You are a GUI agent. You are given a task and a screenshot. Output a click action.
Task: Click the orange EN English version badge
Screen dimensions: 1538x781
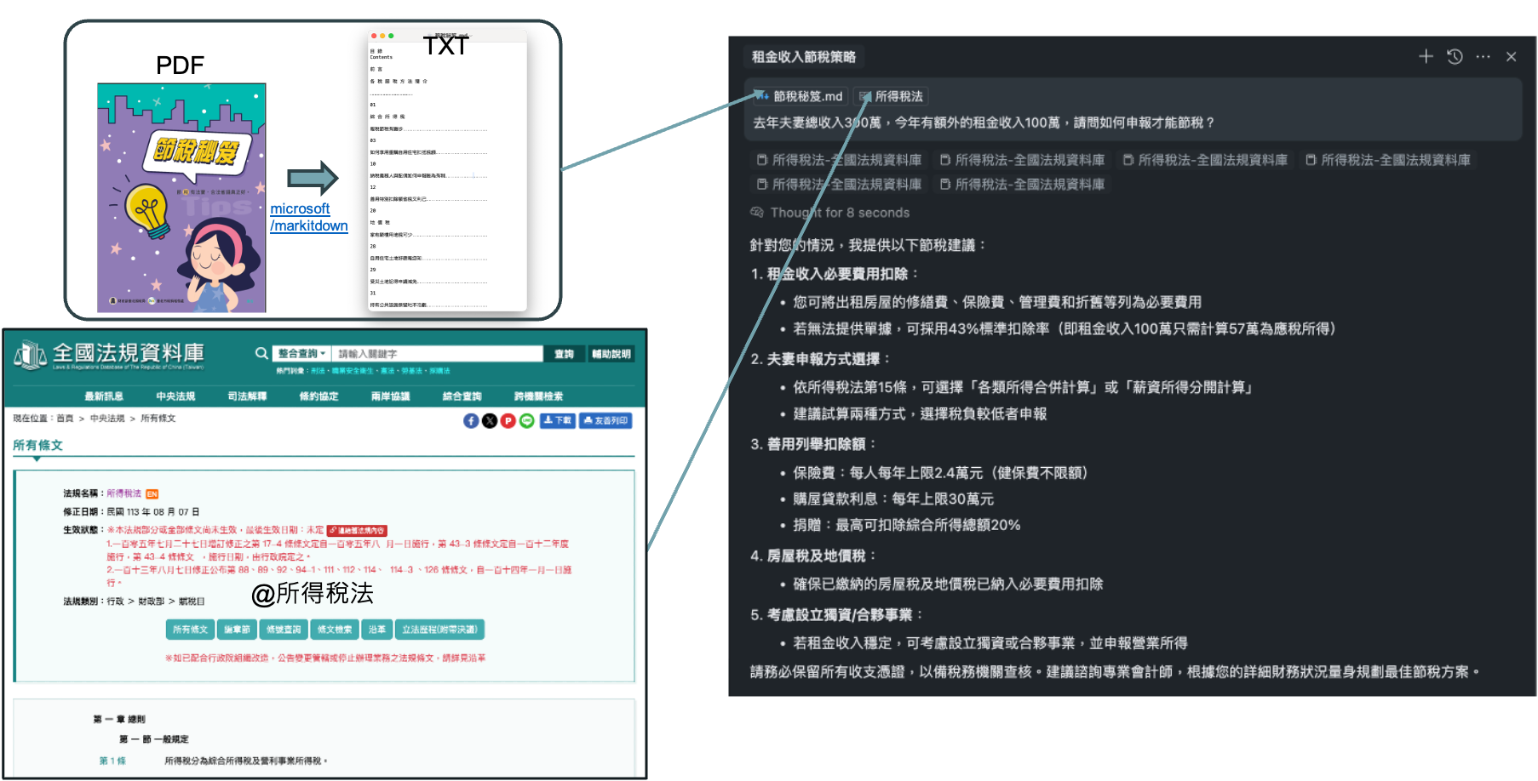[152, 493]
